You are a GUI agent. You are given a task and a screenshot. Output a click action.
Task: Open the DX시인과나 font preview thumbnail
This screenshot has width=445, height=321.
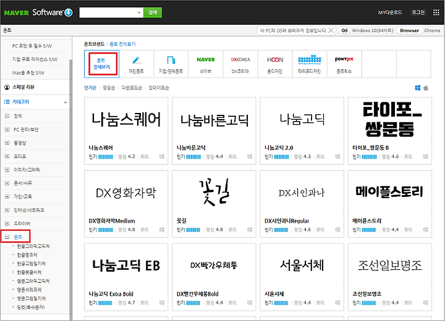click(302, 193)
